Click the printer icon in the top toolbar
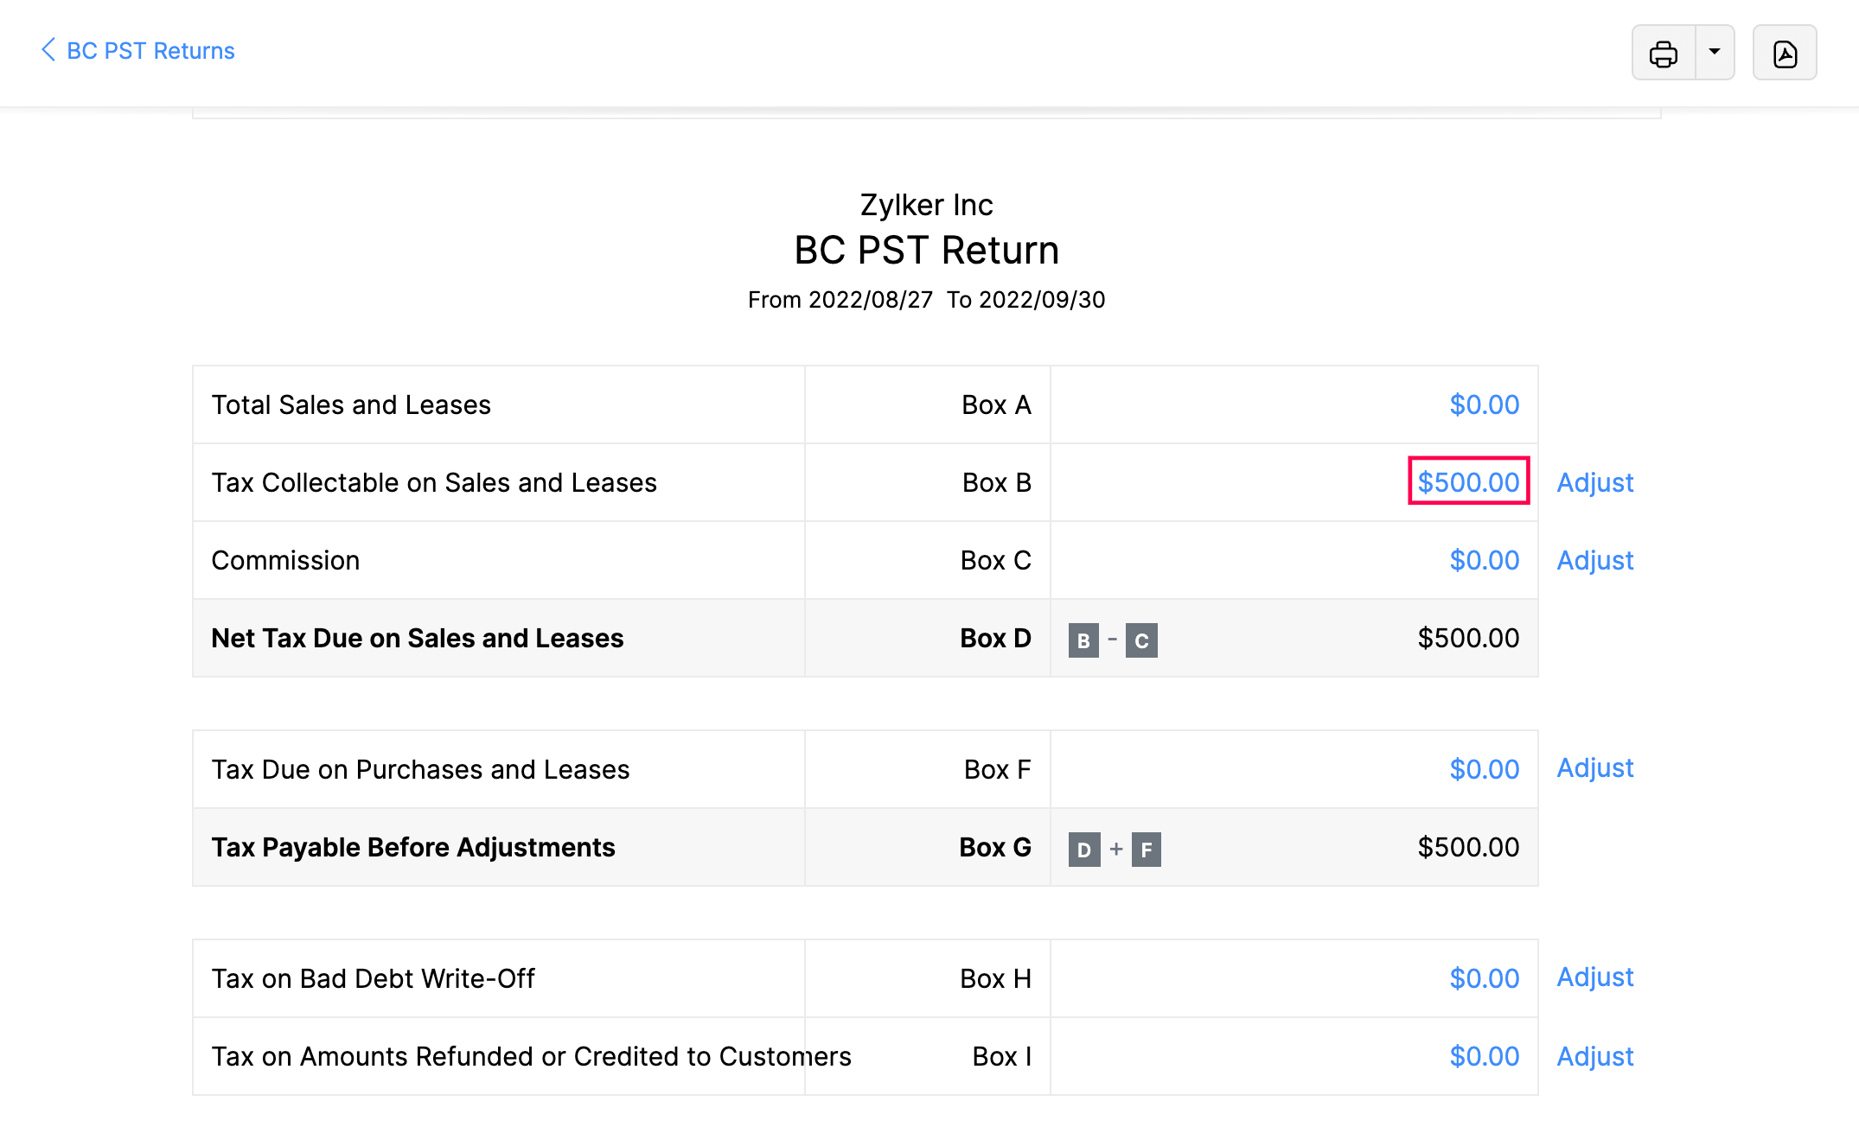Image resolution: width=1859 pixels, height=1146 pixels. 1664,53
